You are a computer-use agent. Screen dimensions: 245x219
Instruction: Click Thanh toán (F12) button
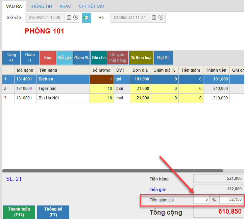click(19, 212)
